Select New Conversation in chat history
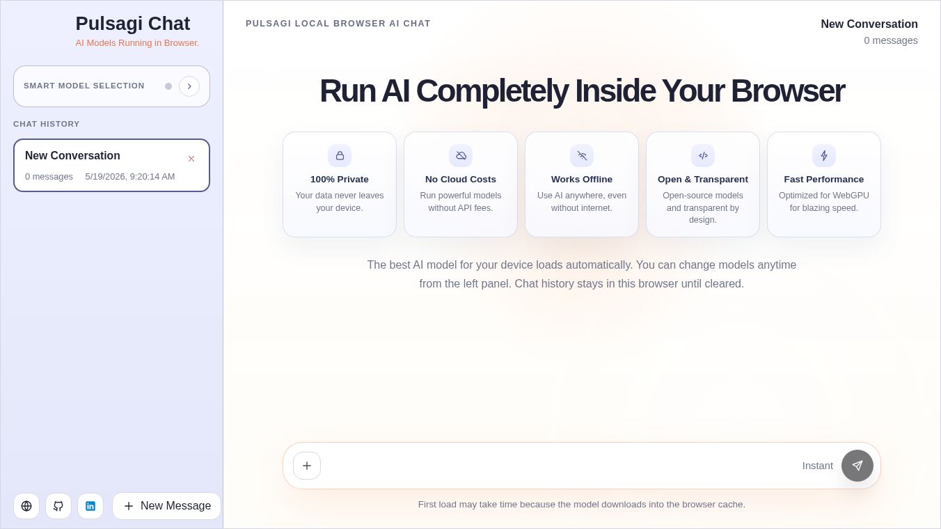The height and width of the screenshot is (529, 941). pos(111,165)
